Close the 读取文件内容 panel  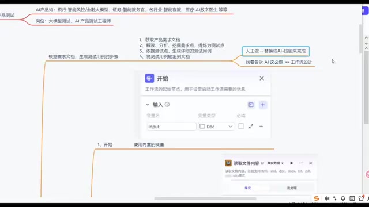click(310, 163)
